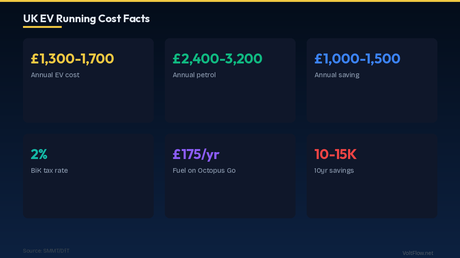Click the yellow underline beneath the title
The height and width of the screenshot is (258, 460).
pyautogui.click(x=42, y=27)
